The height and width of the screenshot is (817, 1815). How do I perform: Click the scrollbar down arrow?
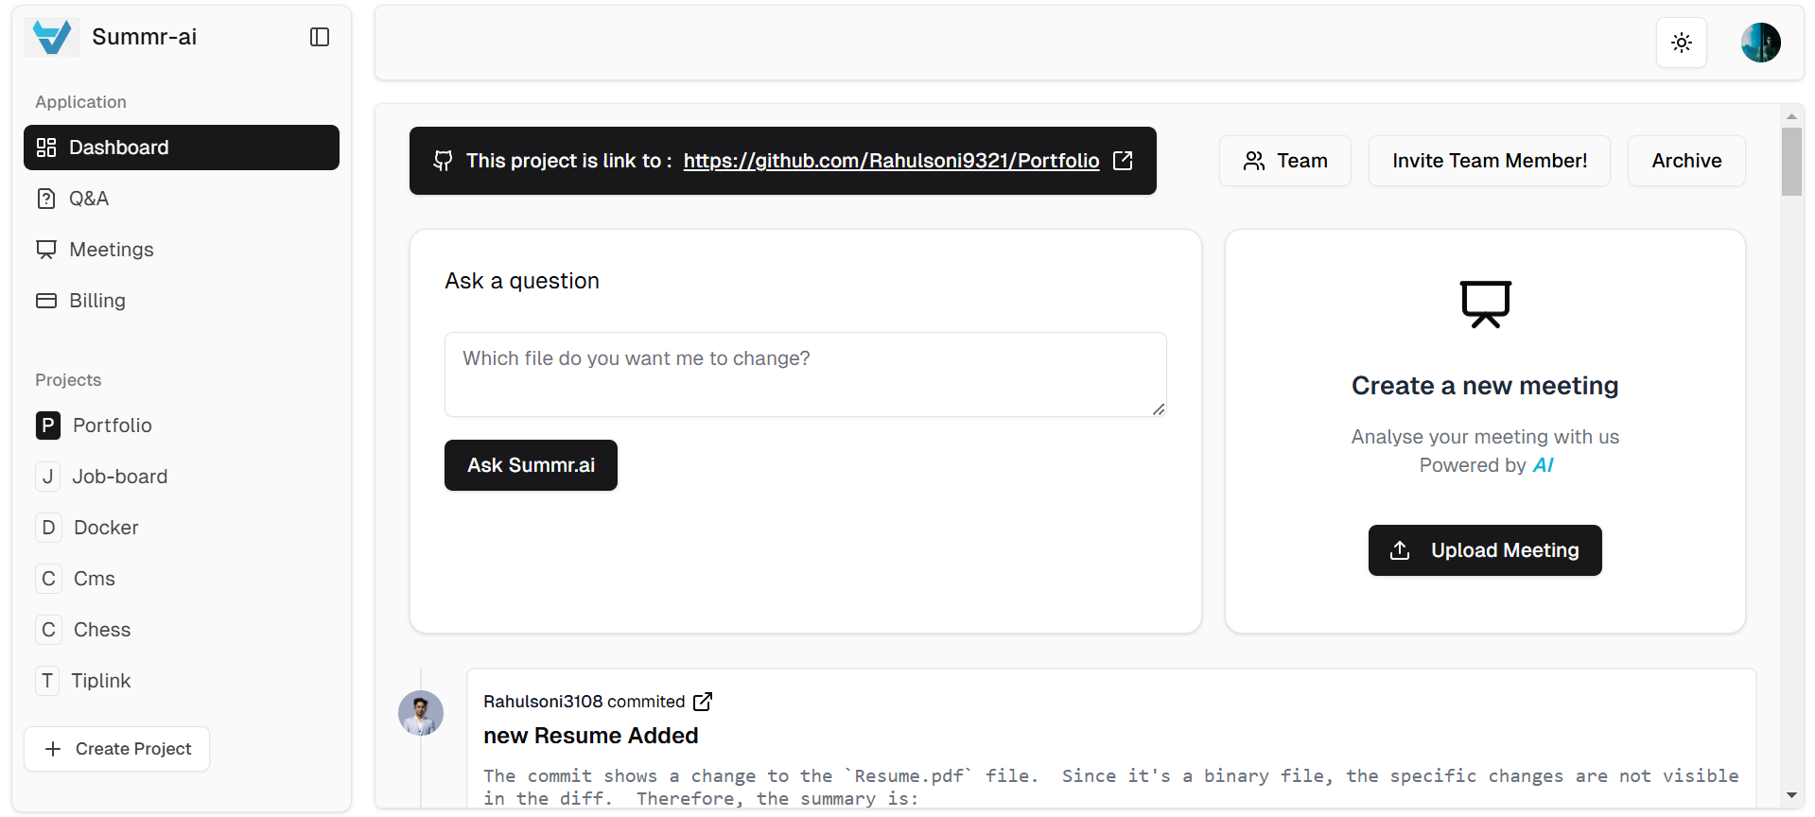pos(1791,795)
